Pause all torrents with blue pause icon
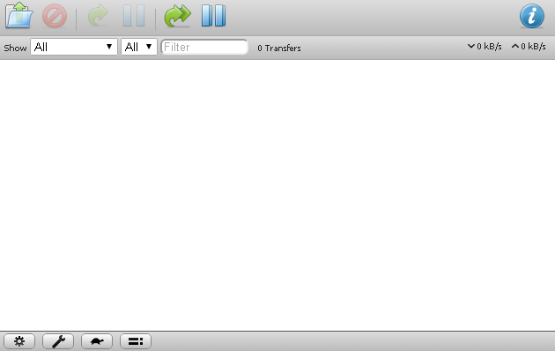 (213, 16)
